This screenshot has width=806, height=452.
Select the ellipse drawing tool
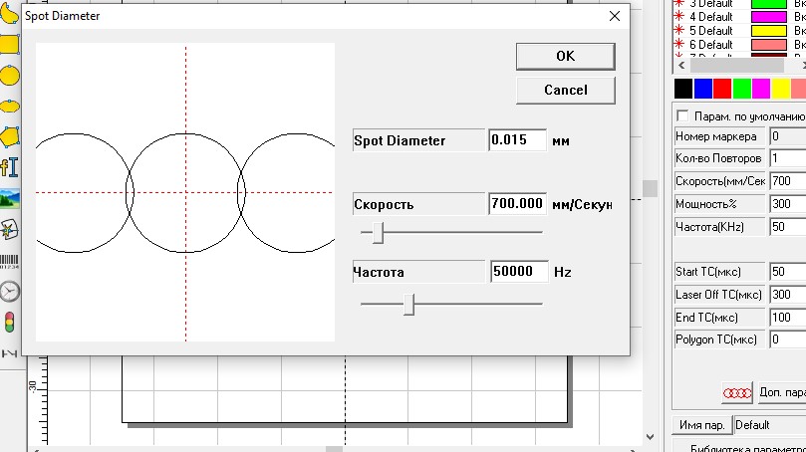(9, 105)
